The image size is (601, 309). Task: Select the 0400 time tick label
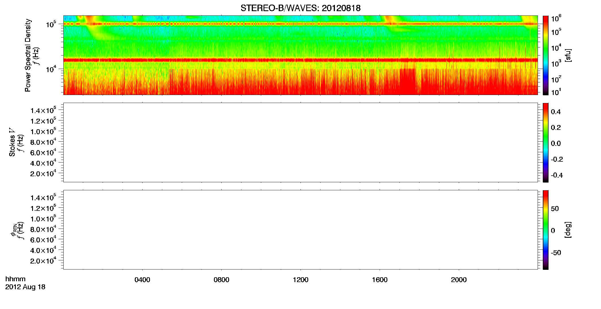pos(142,280)
